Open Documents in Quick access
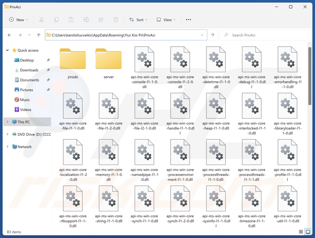The image size is (315, 238). pos(30,80)
